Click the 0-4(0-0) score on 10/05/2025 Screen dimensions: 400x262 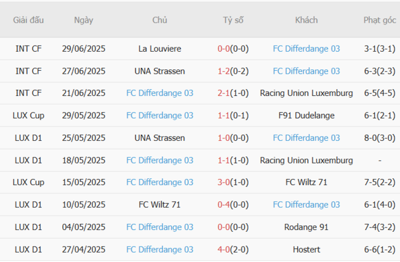233,205
